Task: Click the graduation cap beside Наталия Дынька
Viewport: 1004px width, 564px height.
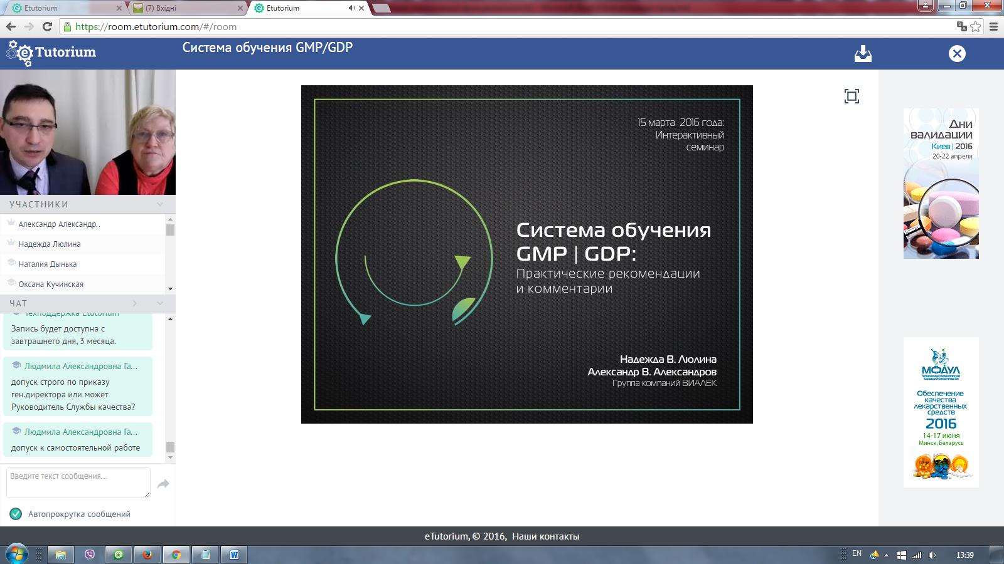Action: coord(11,263)
